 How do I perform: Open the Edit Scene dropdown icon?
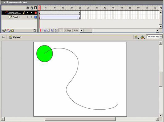pyautogui.click(x=136, y=37)
